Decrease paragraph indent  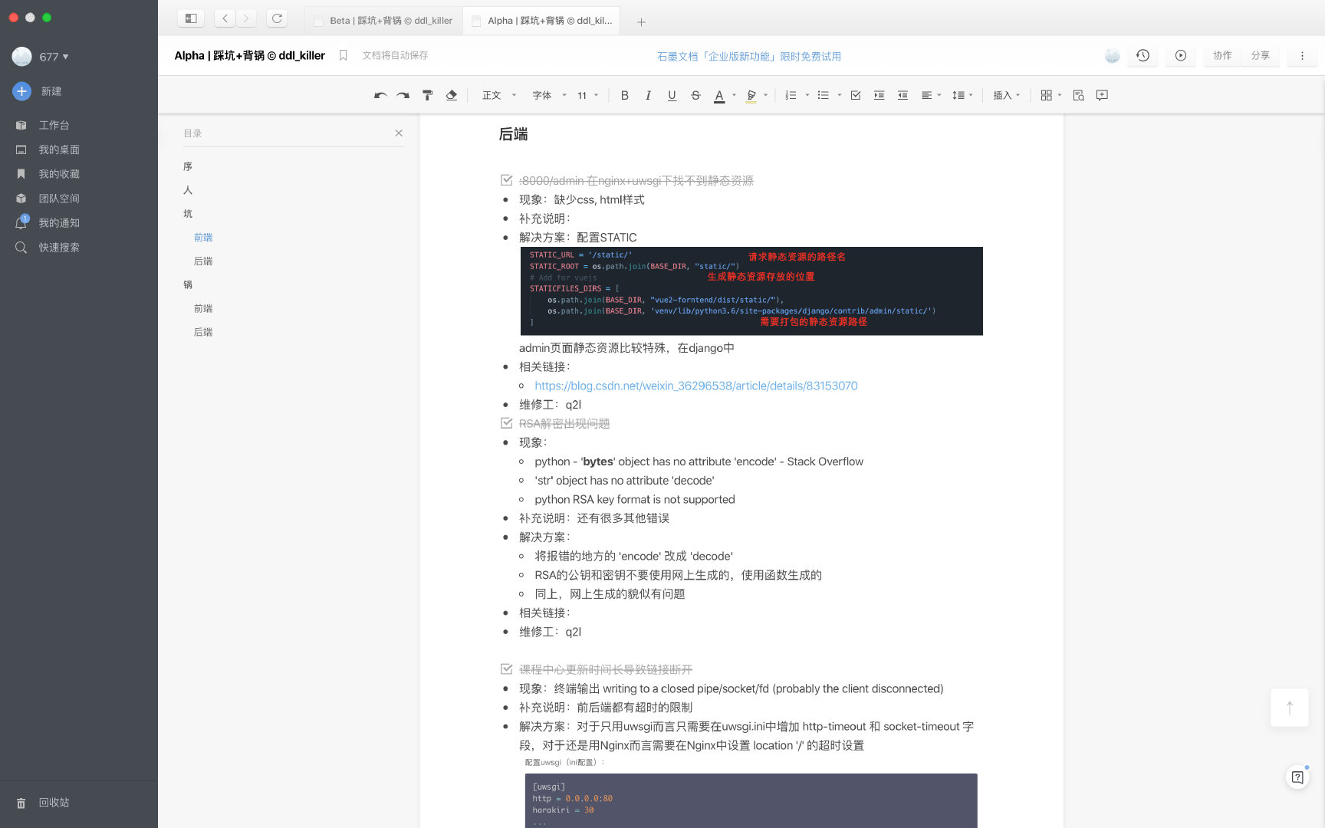903,95
